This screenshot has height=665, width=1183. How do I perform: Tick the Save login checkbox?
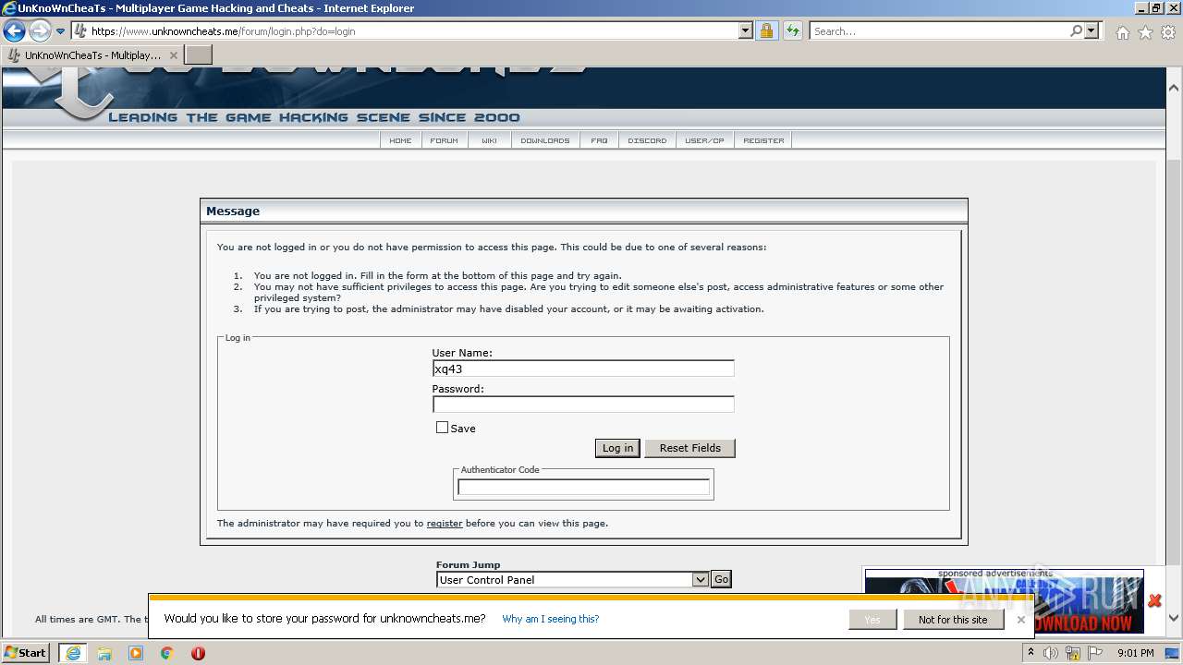coord(442,428)
